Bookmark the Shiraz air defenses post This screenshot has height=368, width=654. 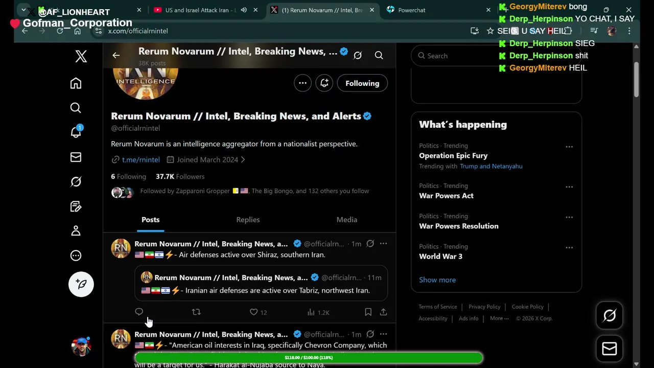368,312
